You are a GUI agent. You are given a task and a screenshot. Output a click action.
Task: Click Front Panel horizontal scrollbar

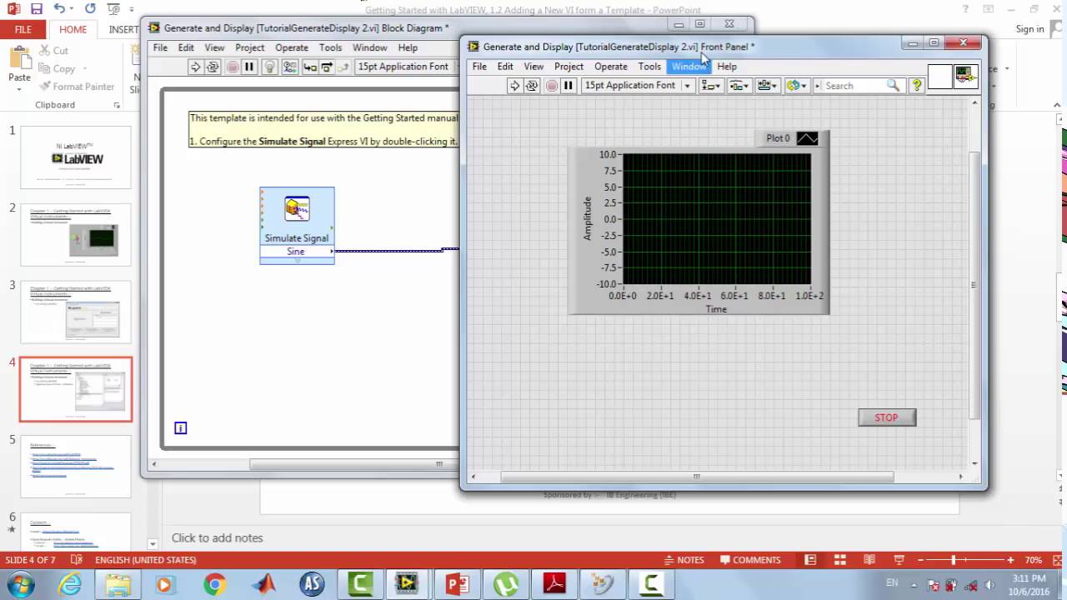(697, 477)
